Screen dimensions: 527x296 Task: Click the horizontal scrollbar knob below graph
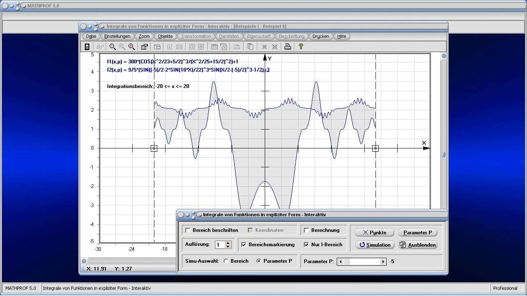tap(84, 261)
